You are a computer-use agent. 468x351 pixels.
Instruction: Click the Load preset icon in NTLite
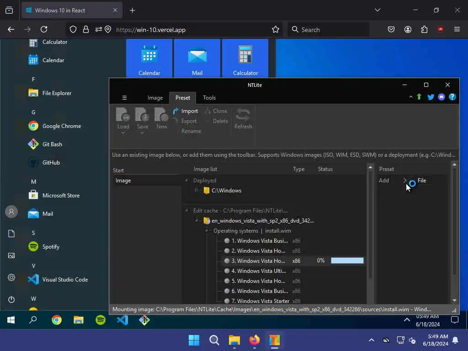coord(123,115)
